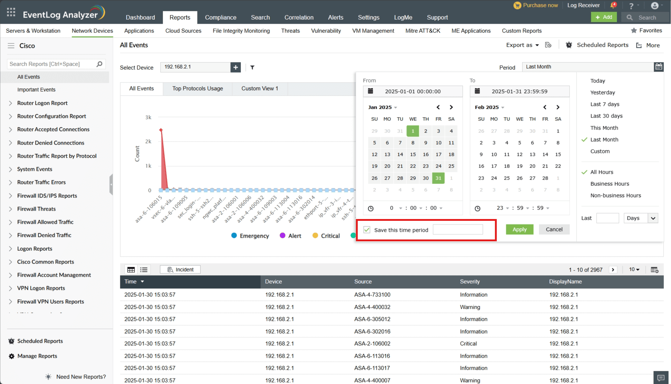Open the device filter funnel icon

tap(252, 67)
